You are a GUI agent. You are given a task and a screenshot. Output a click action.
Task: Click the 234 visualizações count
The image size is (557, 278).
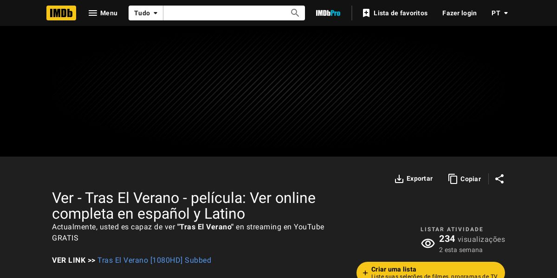pos(472,239)
